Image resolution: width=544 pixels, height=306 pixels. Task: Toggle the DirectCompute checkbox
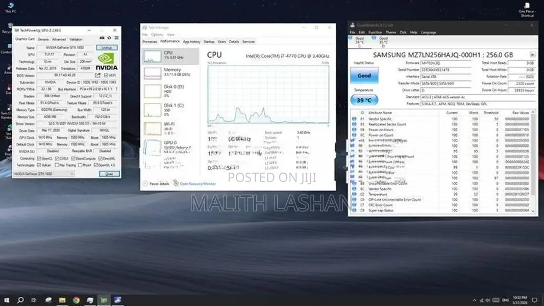point(73,159)
